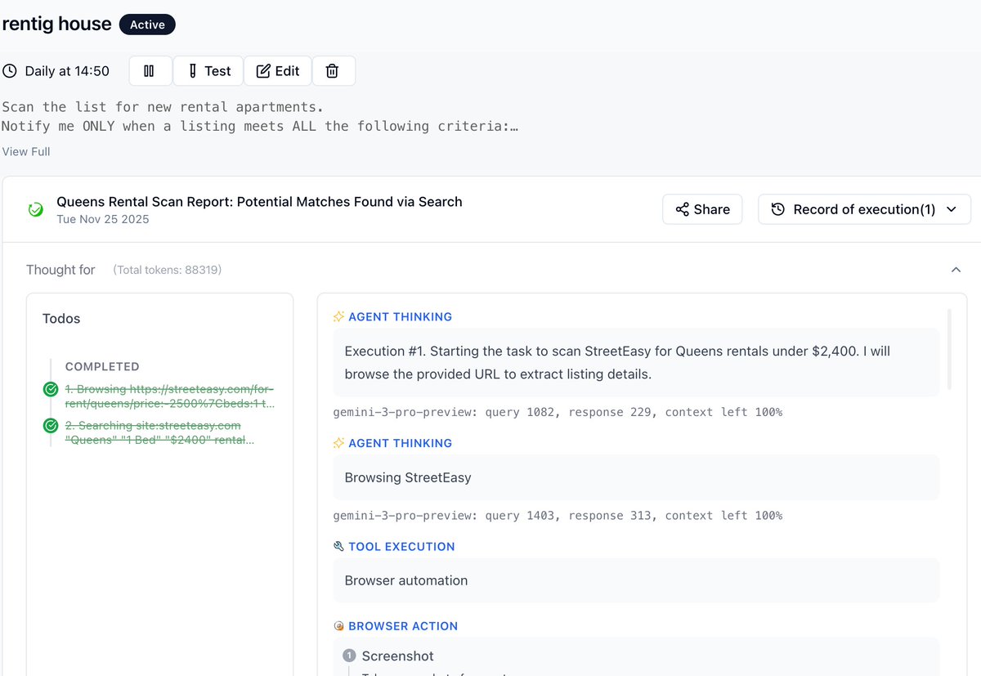
Task: Toggle completed todo 1 Browsing streeteasy check
Action: 51,390
